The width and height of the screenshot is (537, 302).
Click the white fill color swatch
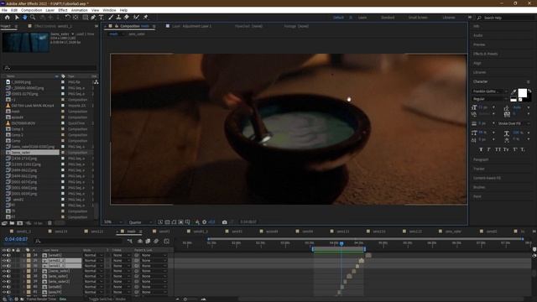click(523, 93)
